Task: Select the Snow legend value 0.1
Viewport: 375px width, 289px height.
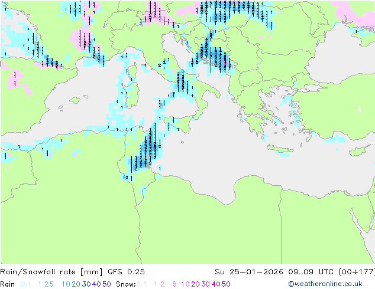Action: pyautogui.click(x=141, y=284)
